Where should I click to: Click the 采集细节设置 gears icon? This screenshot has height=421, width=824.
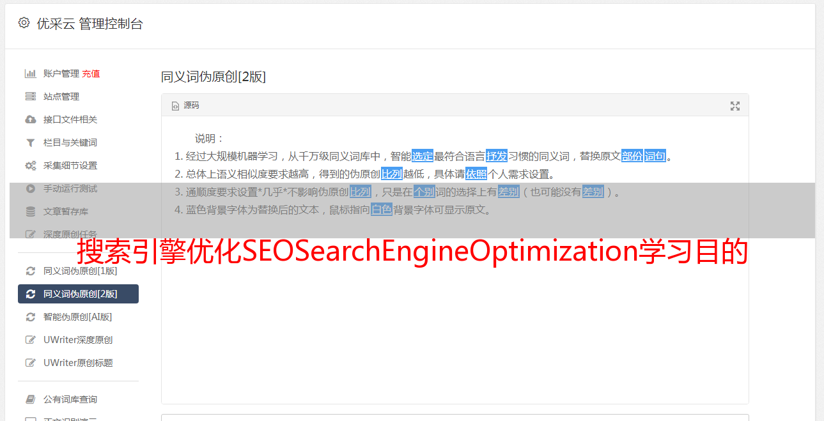[30, 165]
